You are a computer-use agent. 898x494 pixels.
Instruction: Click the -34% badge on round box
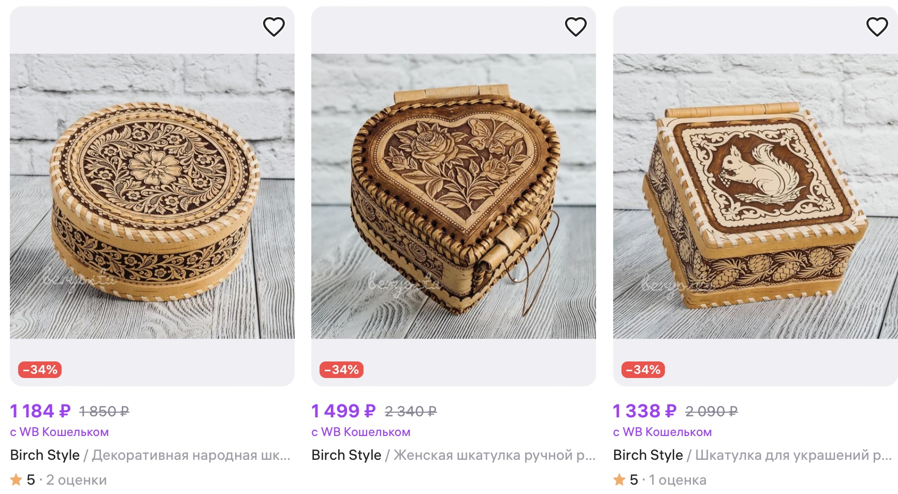pos(40,370)
